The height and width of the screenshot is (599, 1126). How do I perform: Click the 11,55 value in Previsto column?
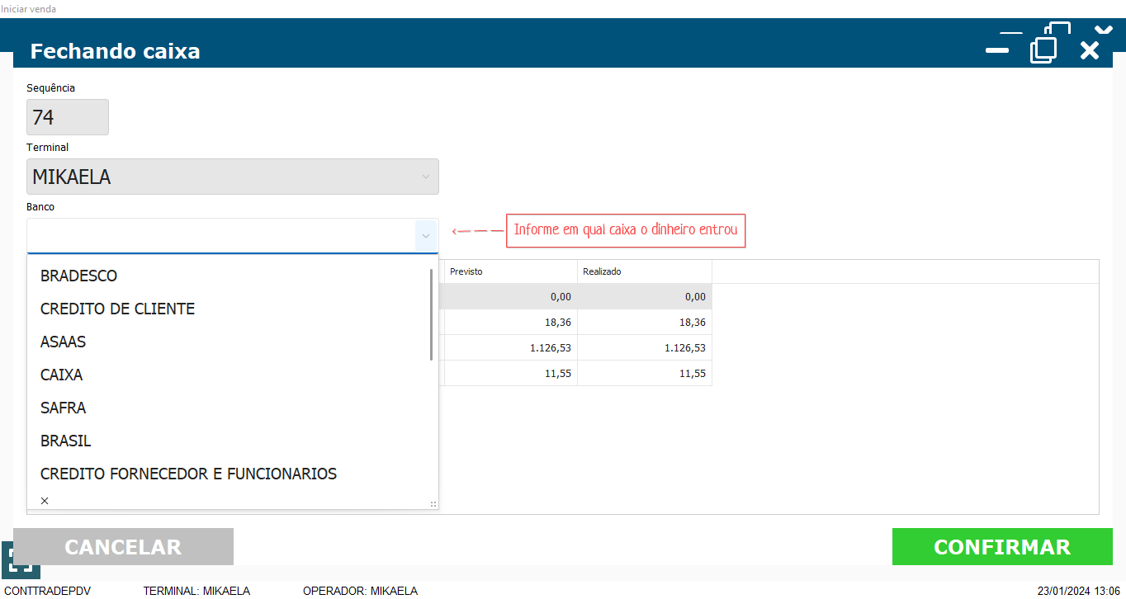click(x=510, y=374)
